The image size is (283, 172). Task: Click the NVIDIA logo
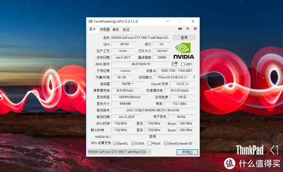click(184, 51)
